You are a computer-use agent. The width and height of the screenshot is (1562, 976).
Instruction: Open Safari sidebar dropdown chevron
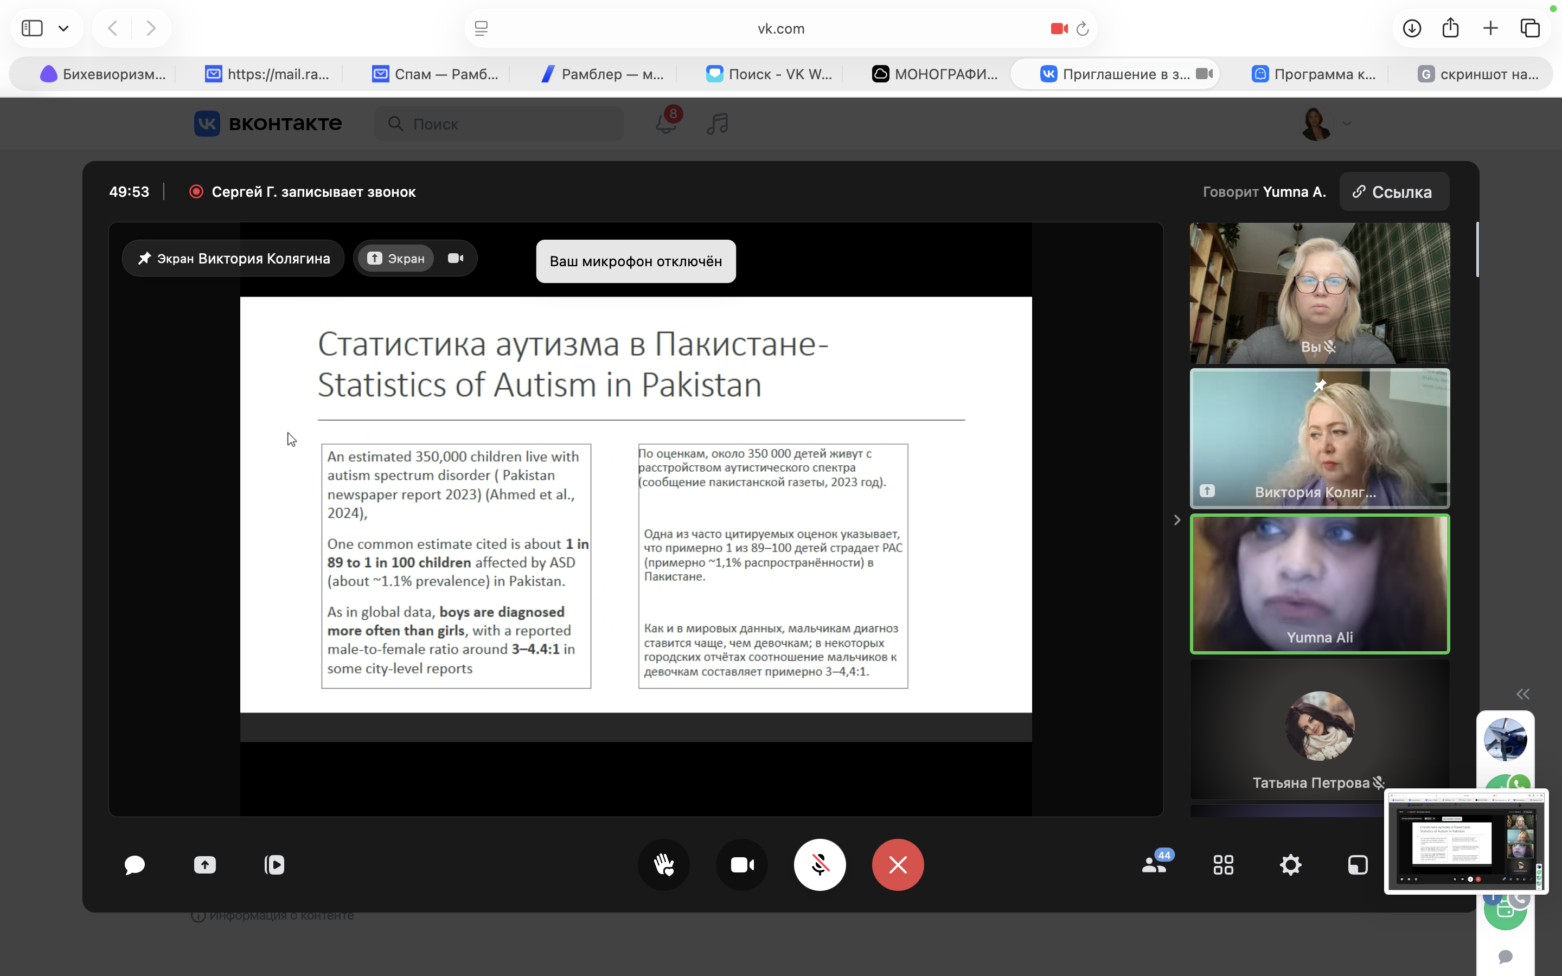point(63,28)
